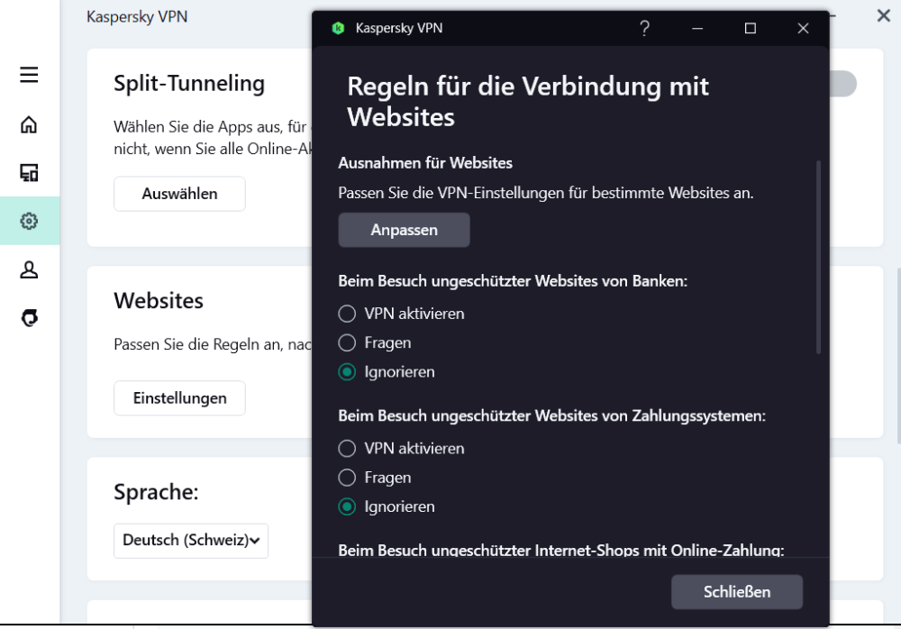Expand the Sprache language dropdown
Viewport: 901px width, 629px height.
191,541
